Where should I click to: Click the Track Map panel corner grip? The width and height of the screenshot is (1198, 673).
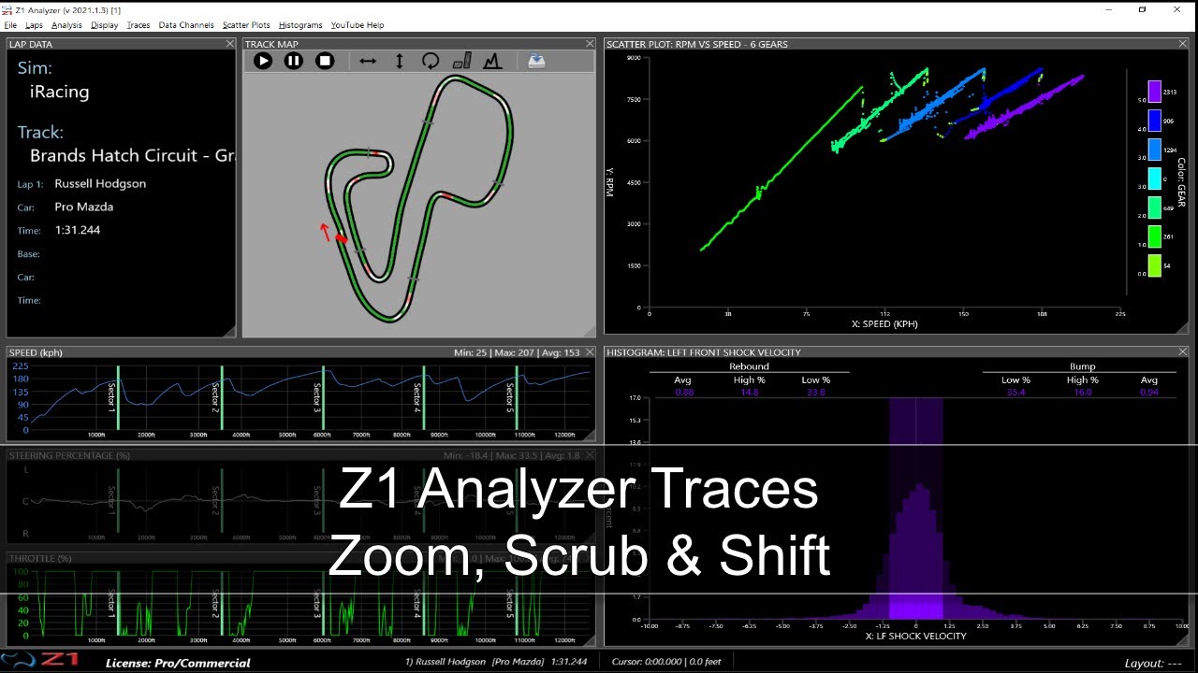590,331
